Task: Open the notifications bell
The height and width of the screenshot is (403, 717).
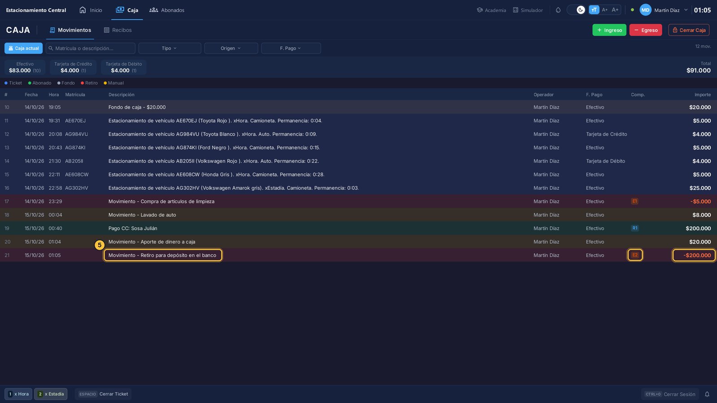Action: tap(707, 394)
